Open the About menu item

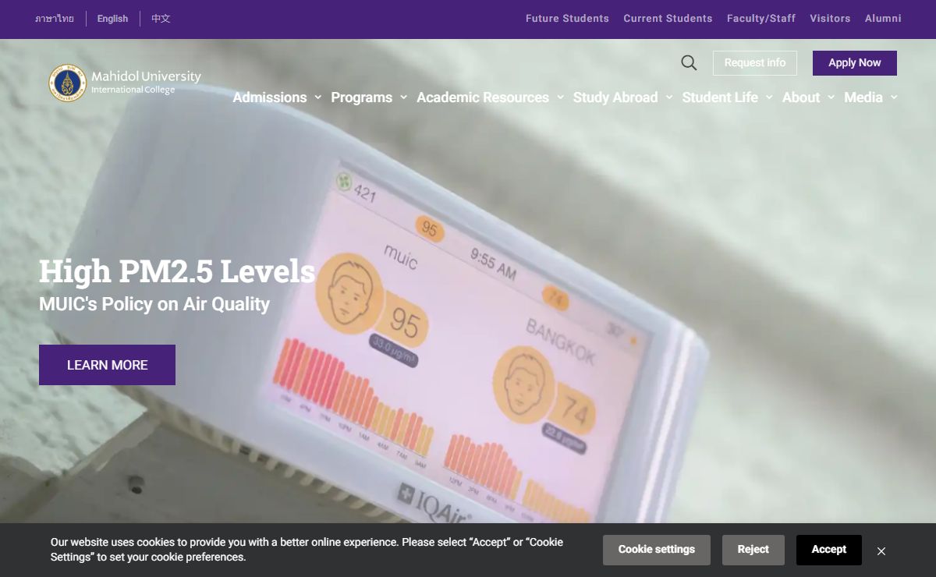tap(801, 97)
